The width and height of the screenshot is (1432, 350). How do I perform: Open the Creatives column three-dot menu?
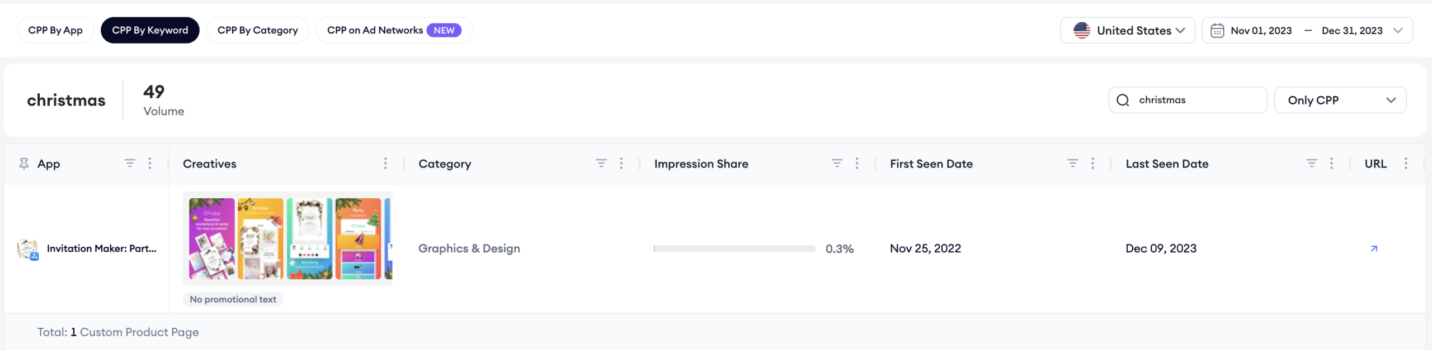[385, 163]
